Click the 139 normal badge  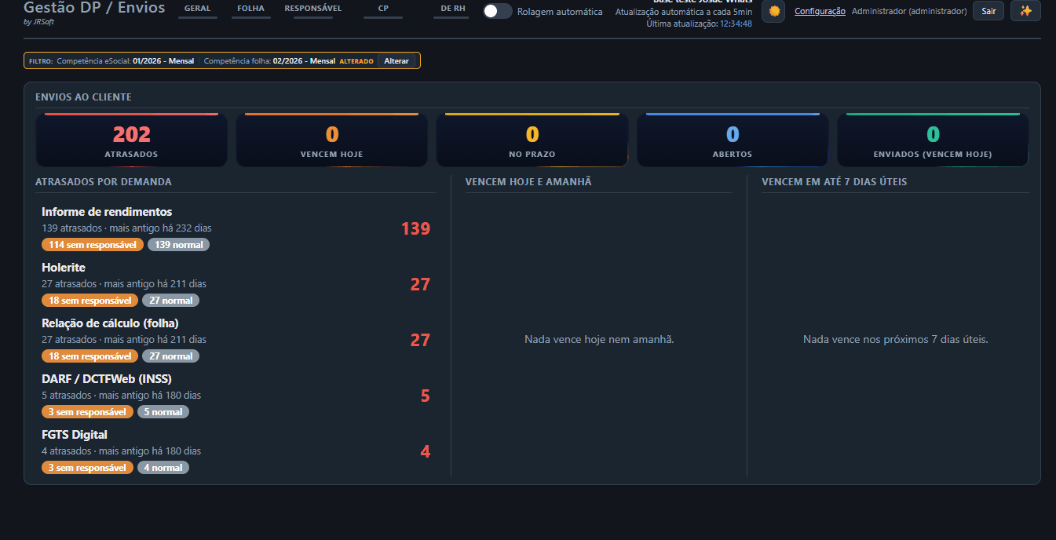178,245
